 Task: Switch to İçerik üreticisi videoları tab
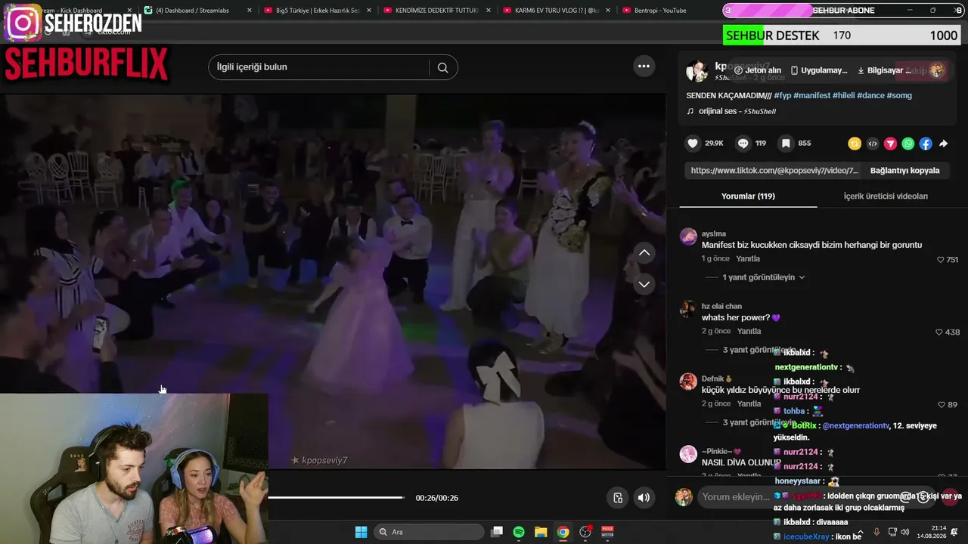coord(886,196)
